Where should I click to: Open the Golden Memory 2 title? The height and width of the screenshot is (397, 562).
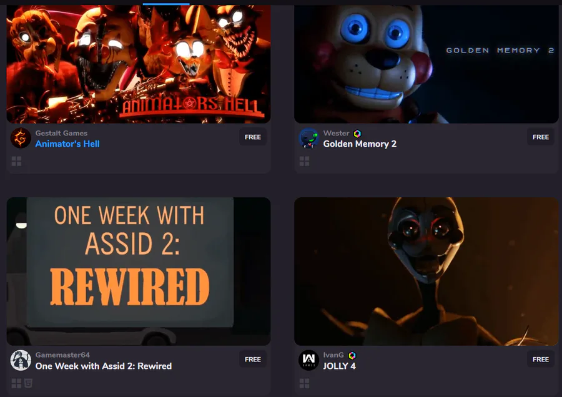coord(360,144)
